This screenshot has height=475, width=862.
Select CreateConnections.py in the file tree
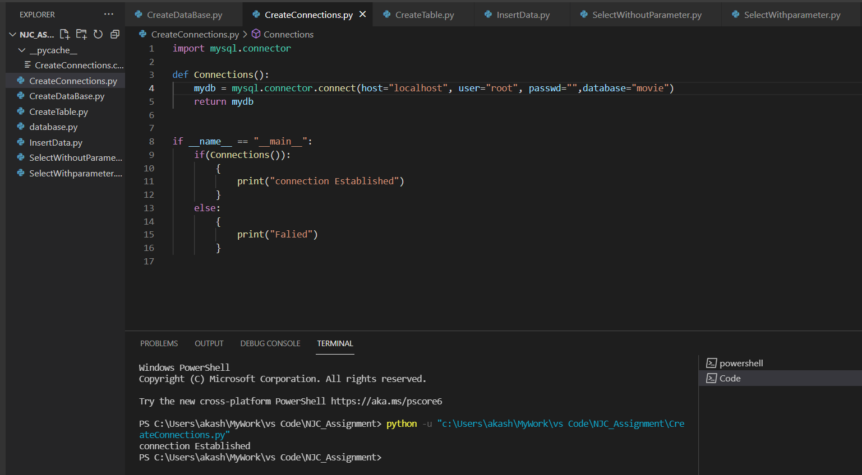(65, 81)
